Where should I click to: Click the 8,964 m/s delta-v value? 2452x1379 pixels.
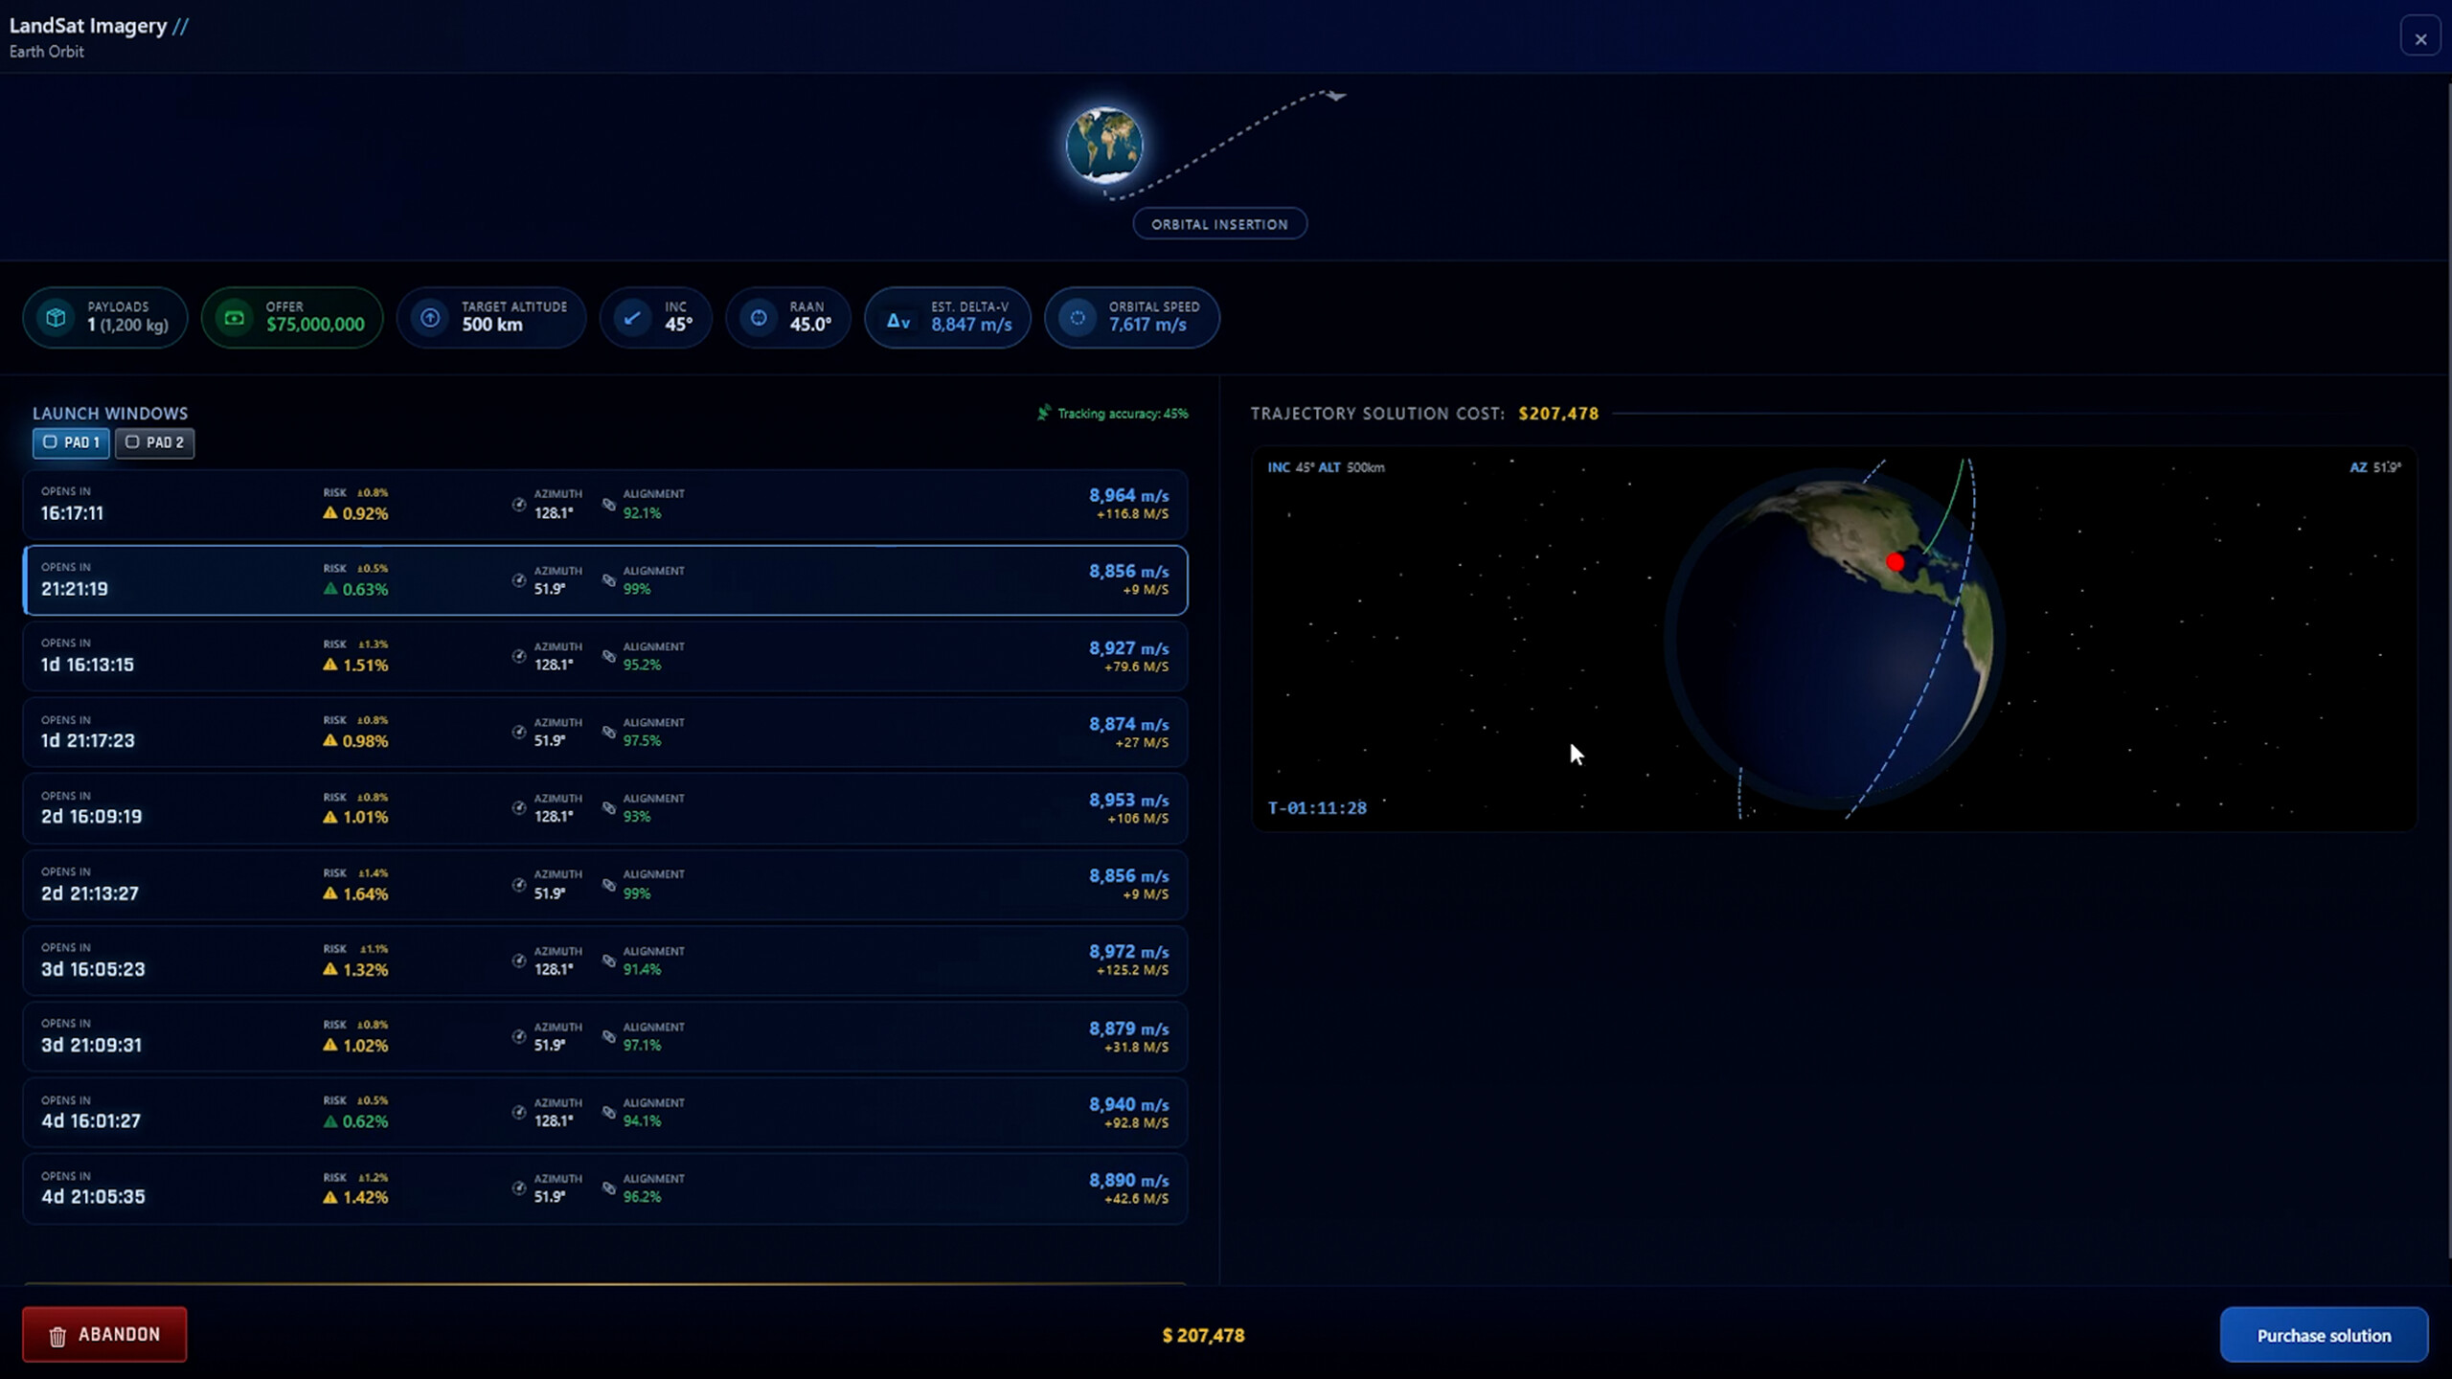(x=1128, y=495)
